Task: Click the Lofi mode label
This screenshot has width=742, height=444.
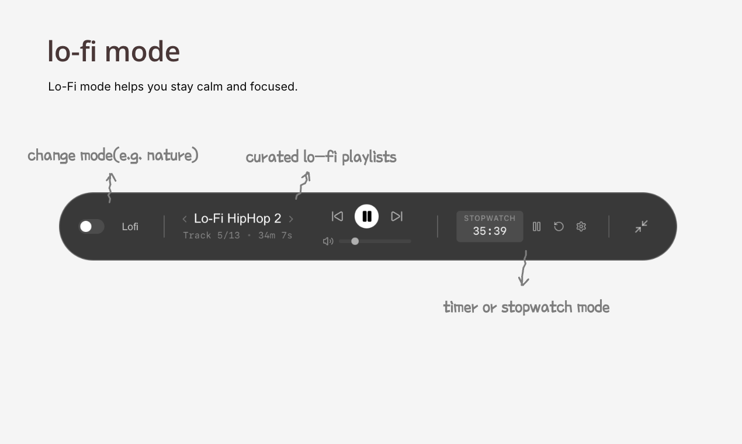Action: click(130, 227)
